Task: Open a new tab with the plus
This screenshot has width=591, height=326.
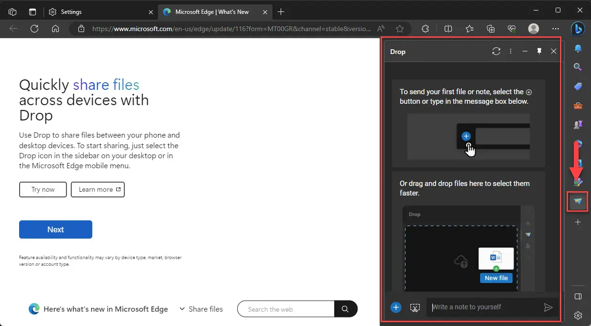Action: (281, 11)
